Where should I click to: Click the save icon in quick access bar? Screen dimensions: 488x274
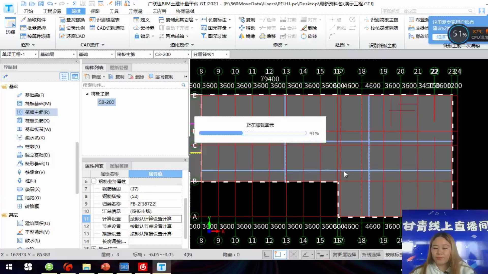click(x=41, y=4)
